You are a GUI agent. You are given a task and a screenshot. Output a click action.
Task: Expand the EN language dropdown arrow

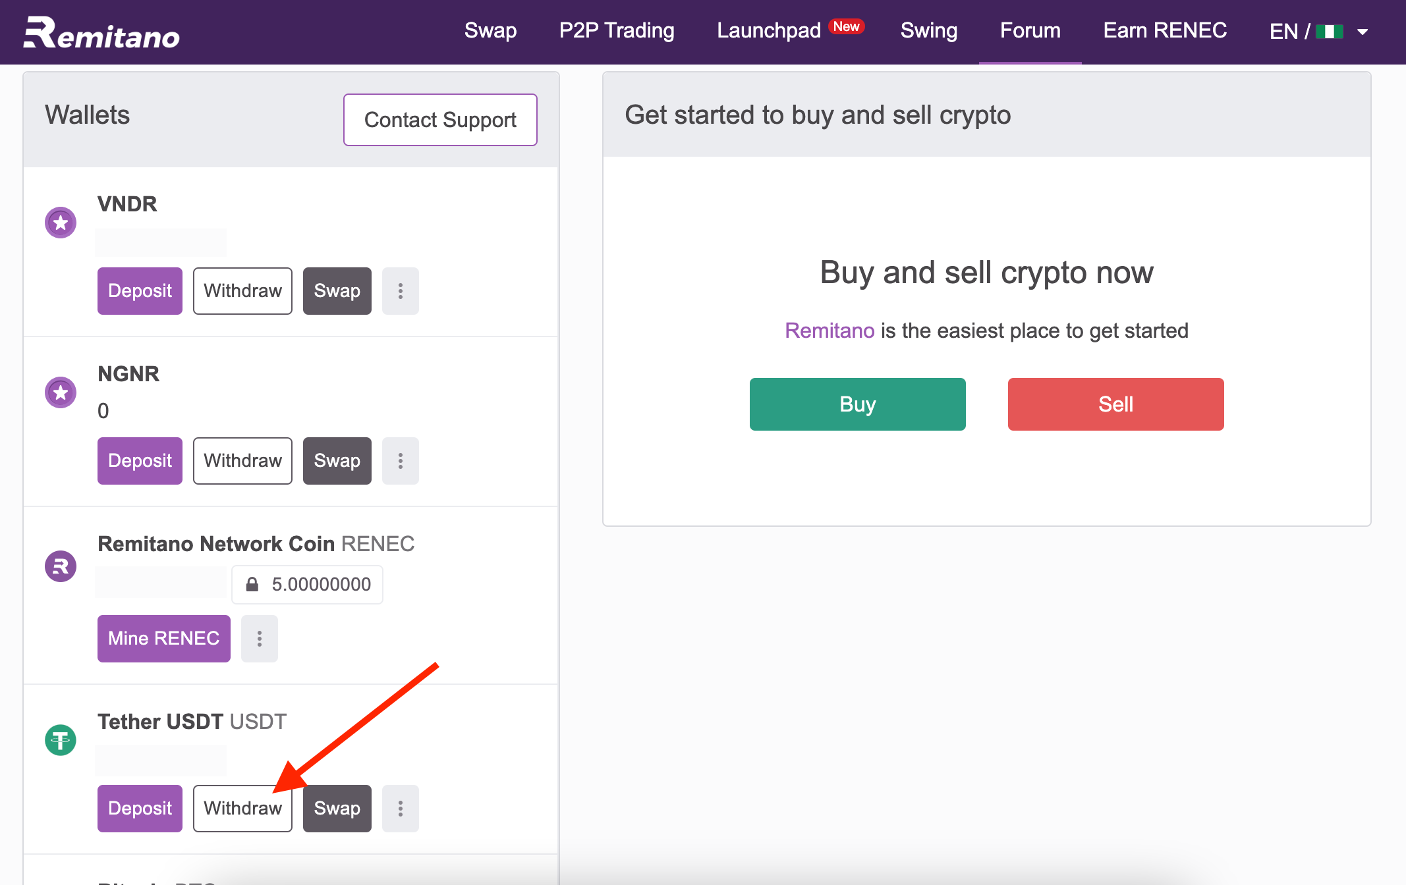[1363, 32]
